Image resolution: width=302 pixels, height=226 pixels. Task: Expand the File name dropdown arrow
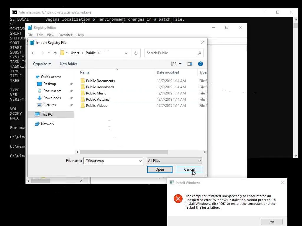tap(141, 161)
